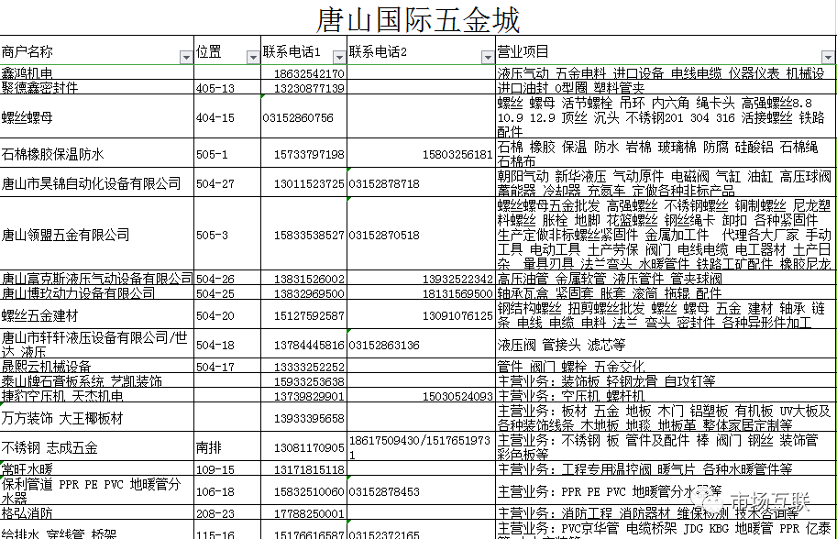This screenshot has width=837, height=539.
Task: Click the 商户名称 header cell text
Action: click(x=28, y=51)
